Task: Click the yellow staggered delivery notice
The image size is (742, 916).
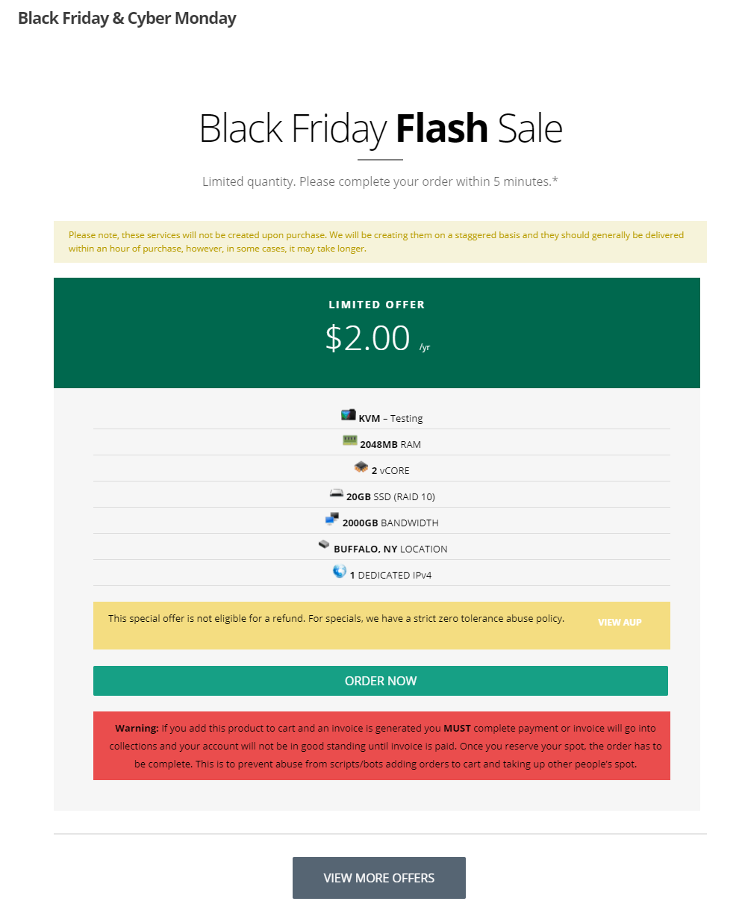Action: [377, 242]
